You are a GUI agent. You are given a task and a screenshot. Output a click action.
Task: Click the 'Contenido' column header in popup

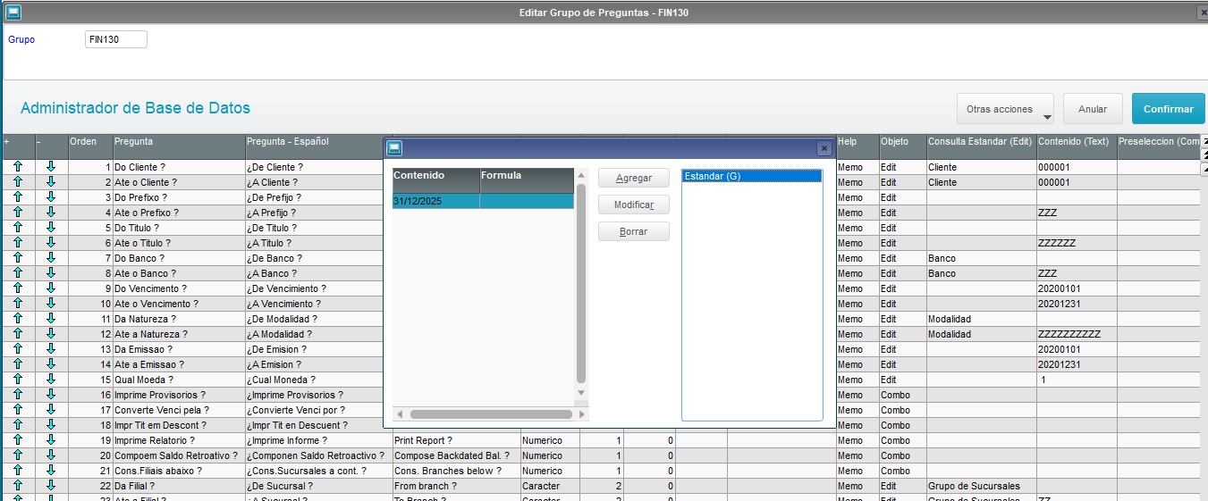tap(436, 180)
